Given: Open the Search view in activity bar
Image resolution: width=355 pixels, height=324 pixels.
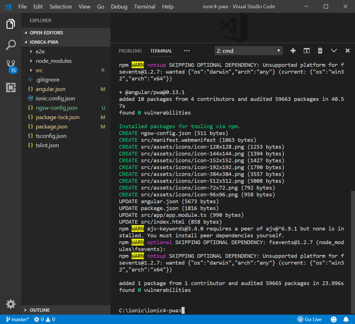Looking at the screenshot, I should coord(11,45).
